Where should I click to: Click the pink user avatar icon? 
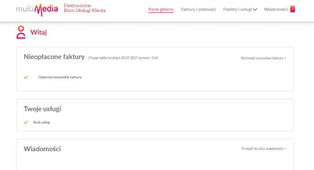tap(21, 32)
